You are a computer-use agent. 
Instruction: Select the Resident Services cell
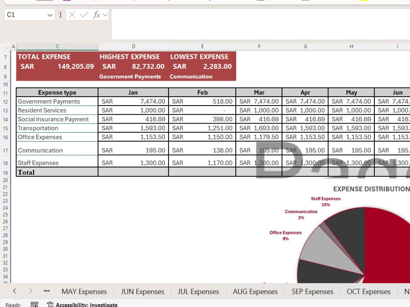(57, 111)
